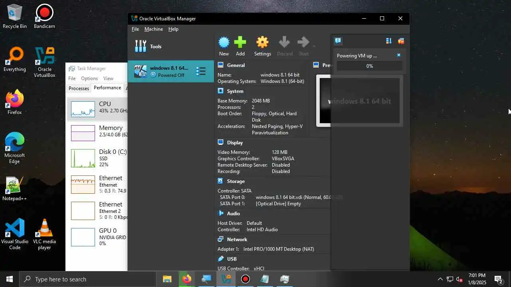Viewport: 511px width, 287px height.
Task: Dismiss the Powering VM up notification
Action: pos(398,55)
